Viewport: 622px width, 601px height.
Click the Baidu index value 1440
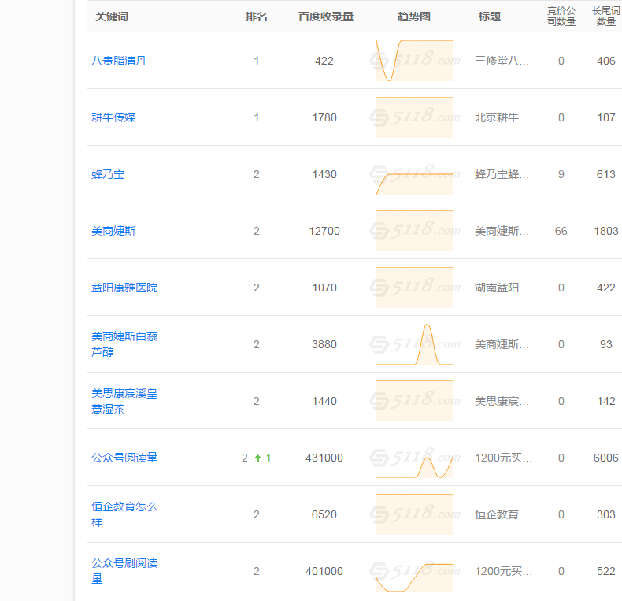(x=324, y=401)
